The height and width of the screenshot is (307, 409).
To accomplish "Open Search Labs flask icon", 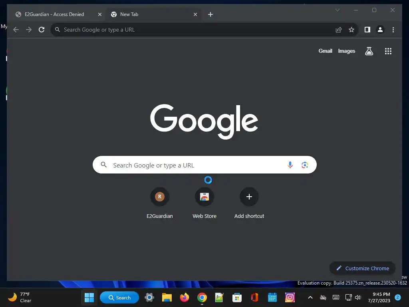I will (x=369, y=51).
